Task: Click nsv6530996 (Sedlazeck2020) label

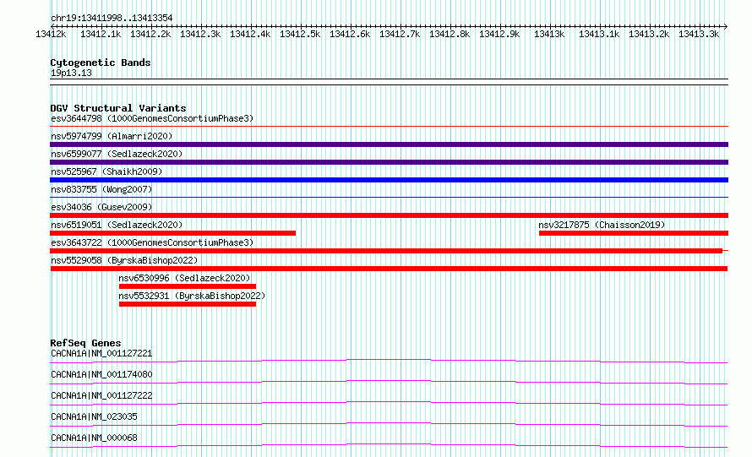Action: coord(185,278)
